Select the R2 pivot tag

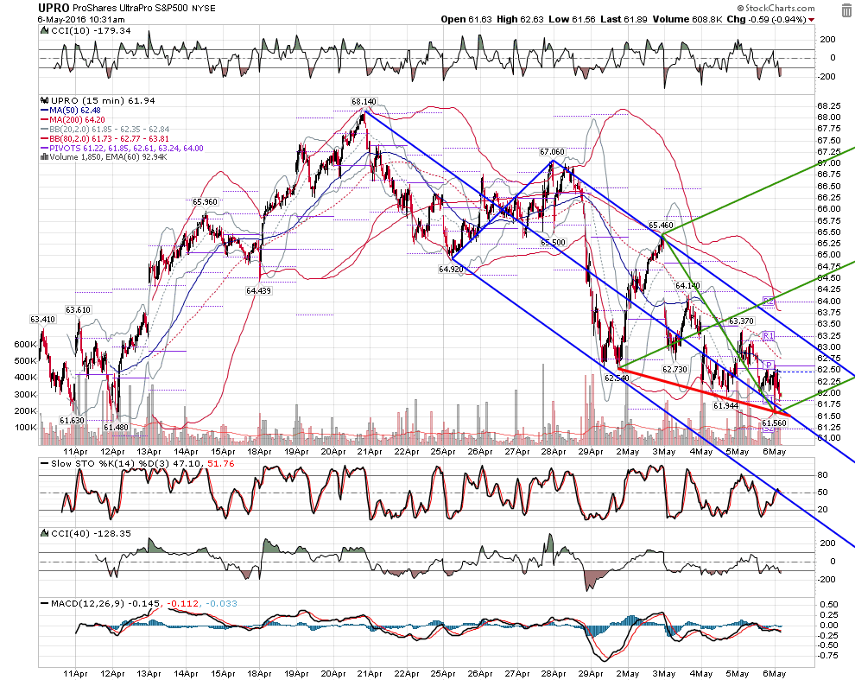click(x=768, y=302)
